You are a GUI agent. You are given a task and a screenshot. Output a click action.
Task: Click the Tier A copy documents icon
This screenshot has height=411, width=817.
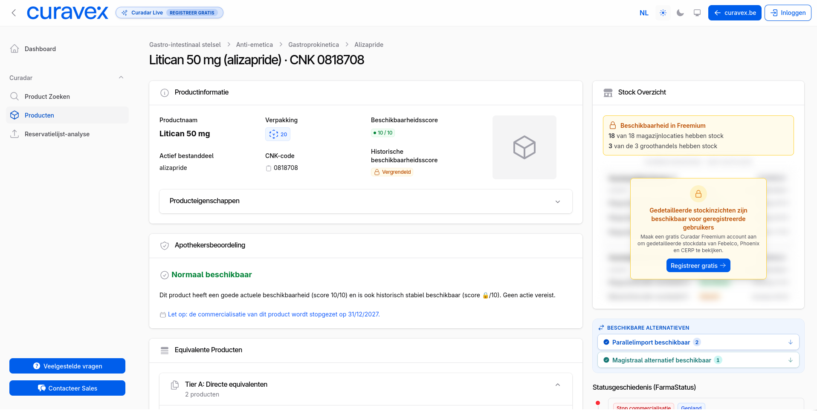[175, 385]
